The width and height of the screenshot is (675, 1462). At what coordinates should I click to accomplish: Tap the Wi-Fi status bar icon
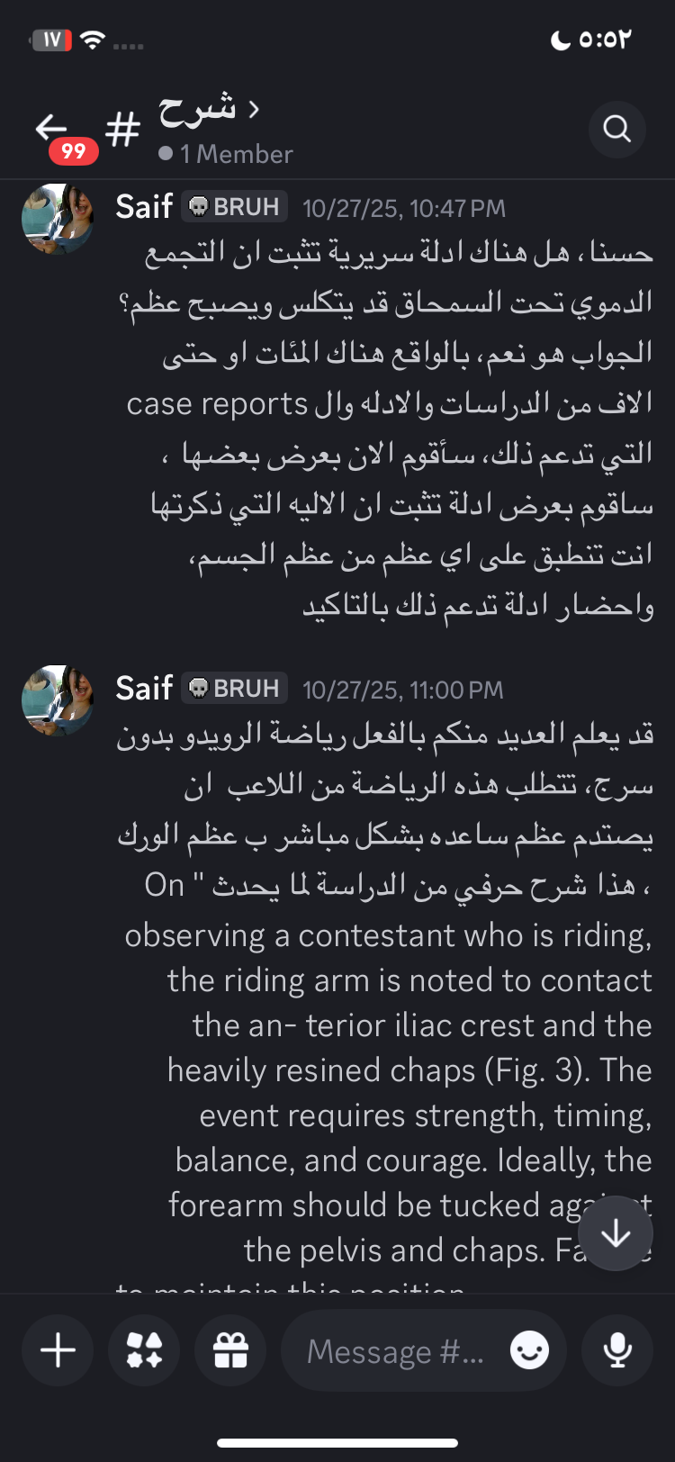point(93,41)
